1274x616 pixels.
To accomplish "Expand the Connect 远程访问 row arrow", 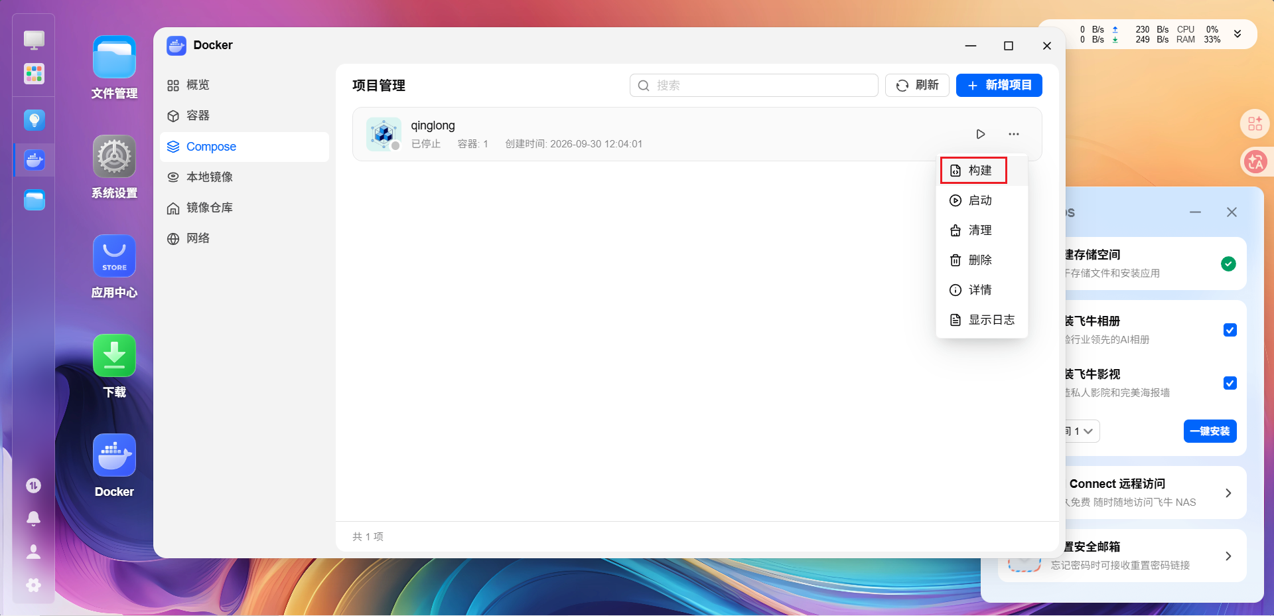I will click(x=1228, y=493).
